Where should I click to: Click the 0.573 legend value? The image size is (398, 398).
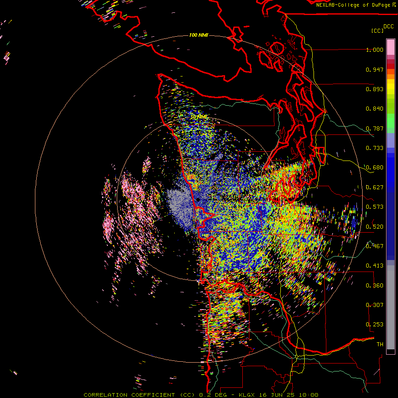pyautogui.click(x=375, y=207)
